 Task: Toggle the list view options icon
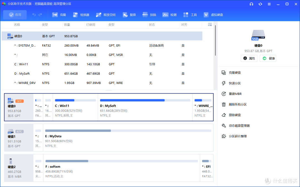click(210, 24)
